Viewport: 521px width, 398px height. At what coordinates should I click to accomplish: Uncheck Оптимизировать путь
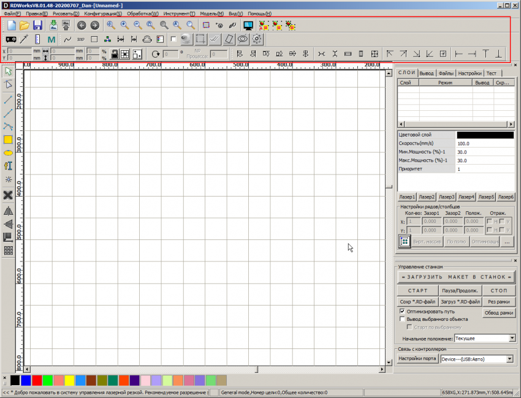click(404, 312)
